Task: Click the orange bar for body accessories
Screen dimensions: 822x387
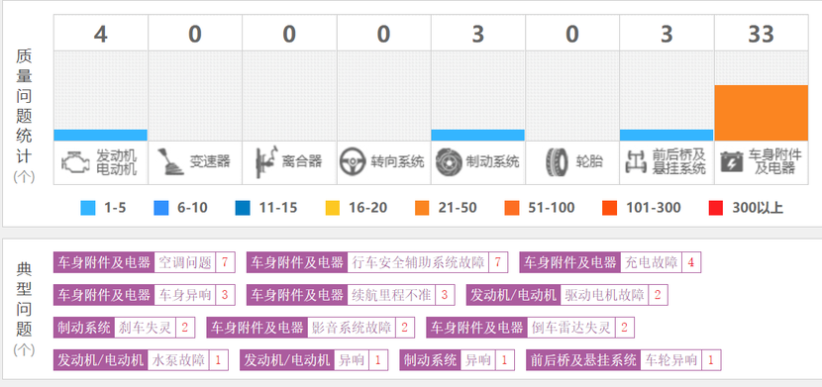Action: point(761,113)
